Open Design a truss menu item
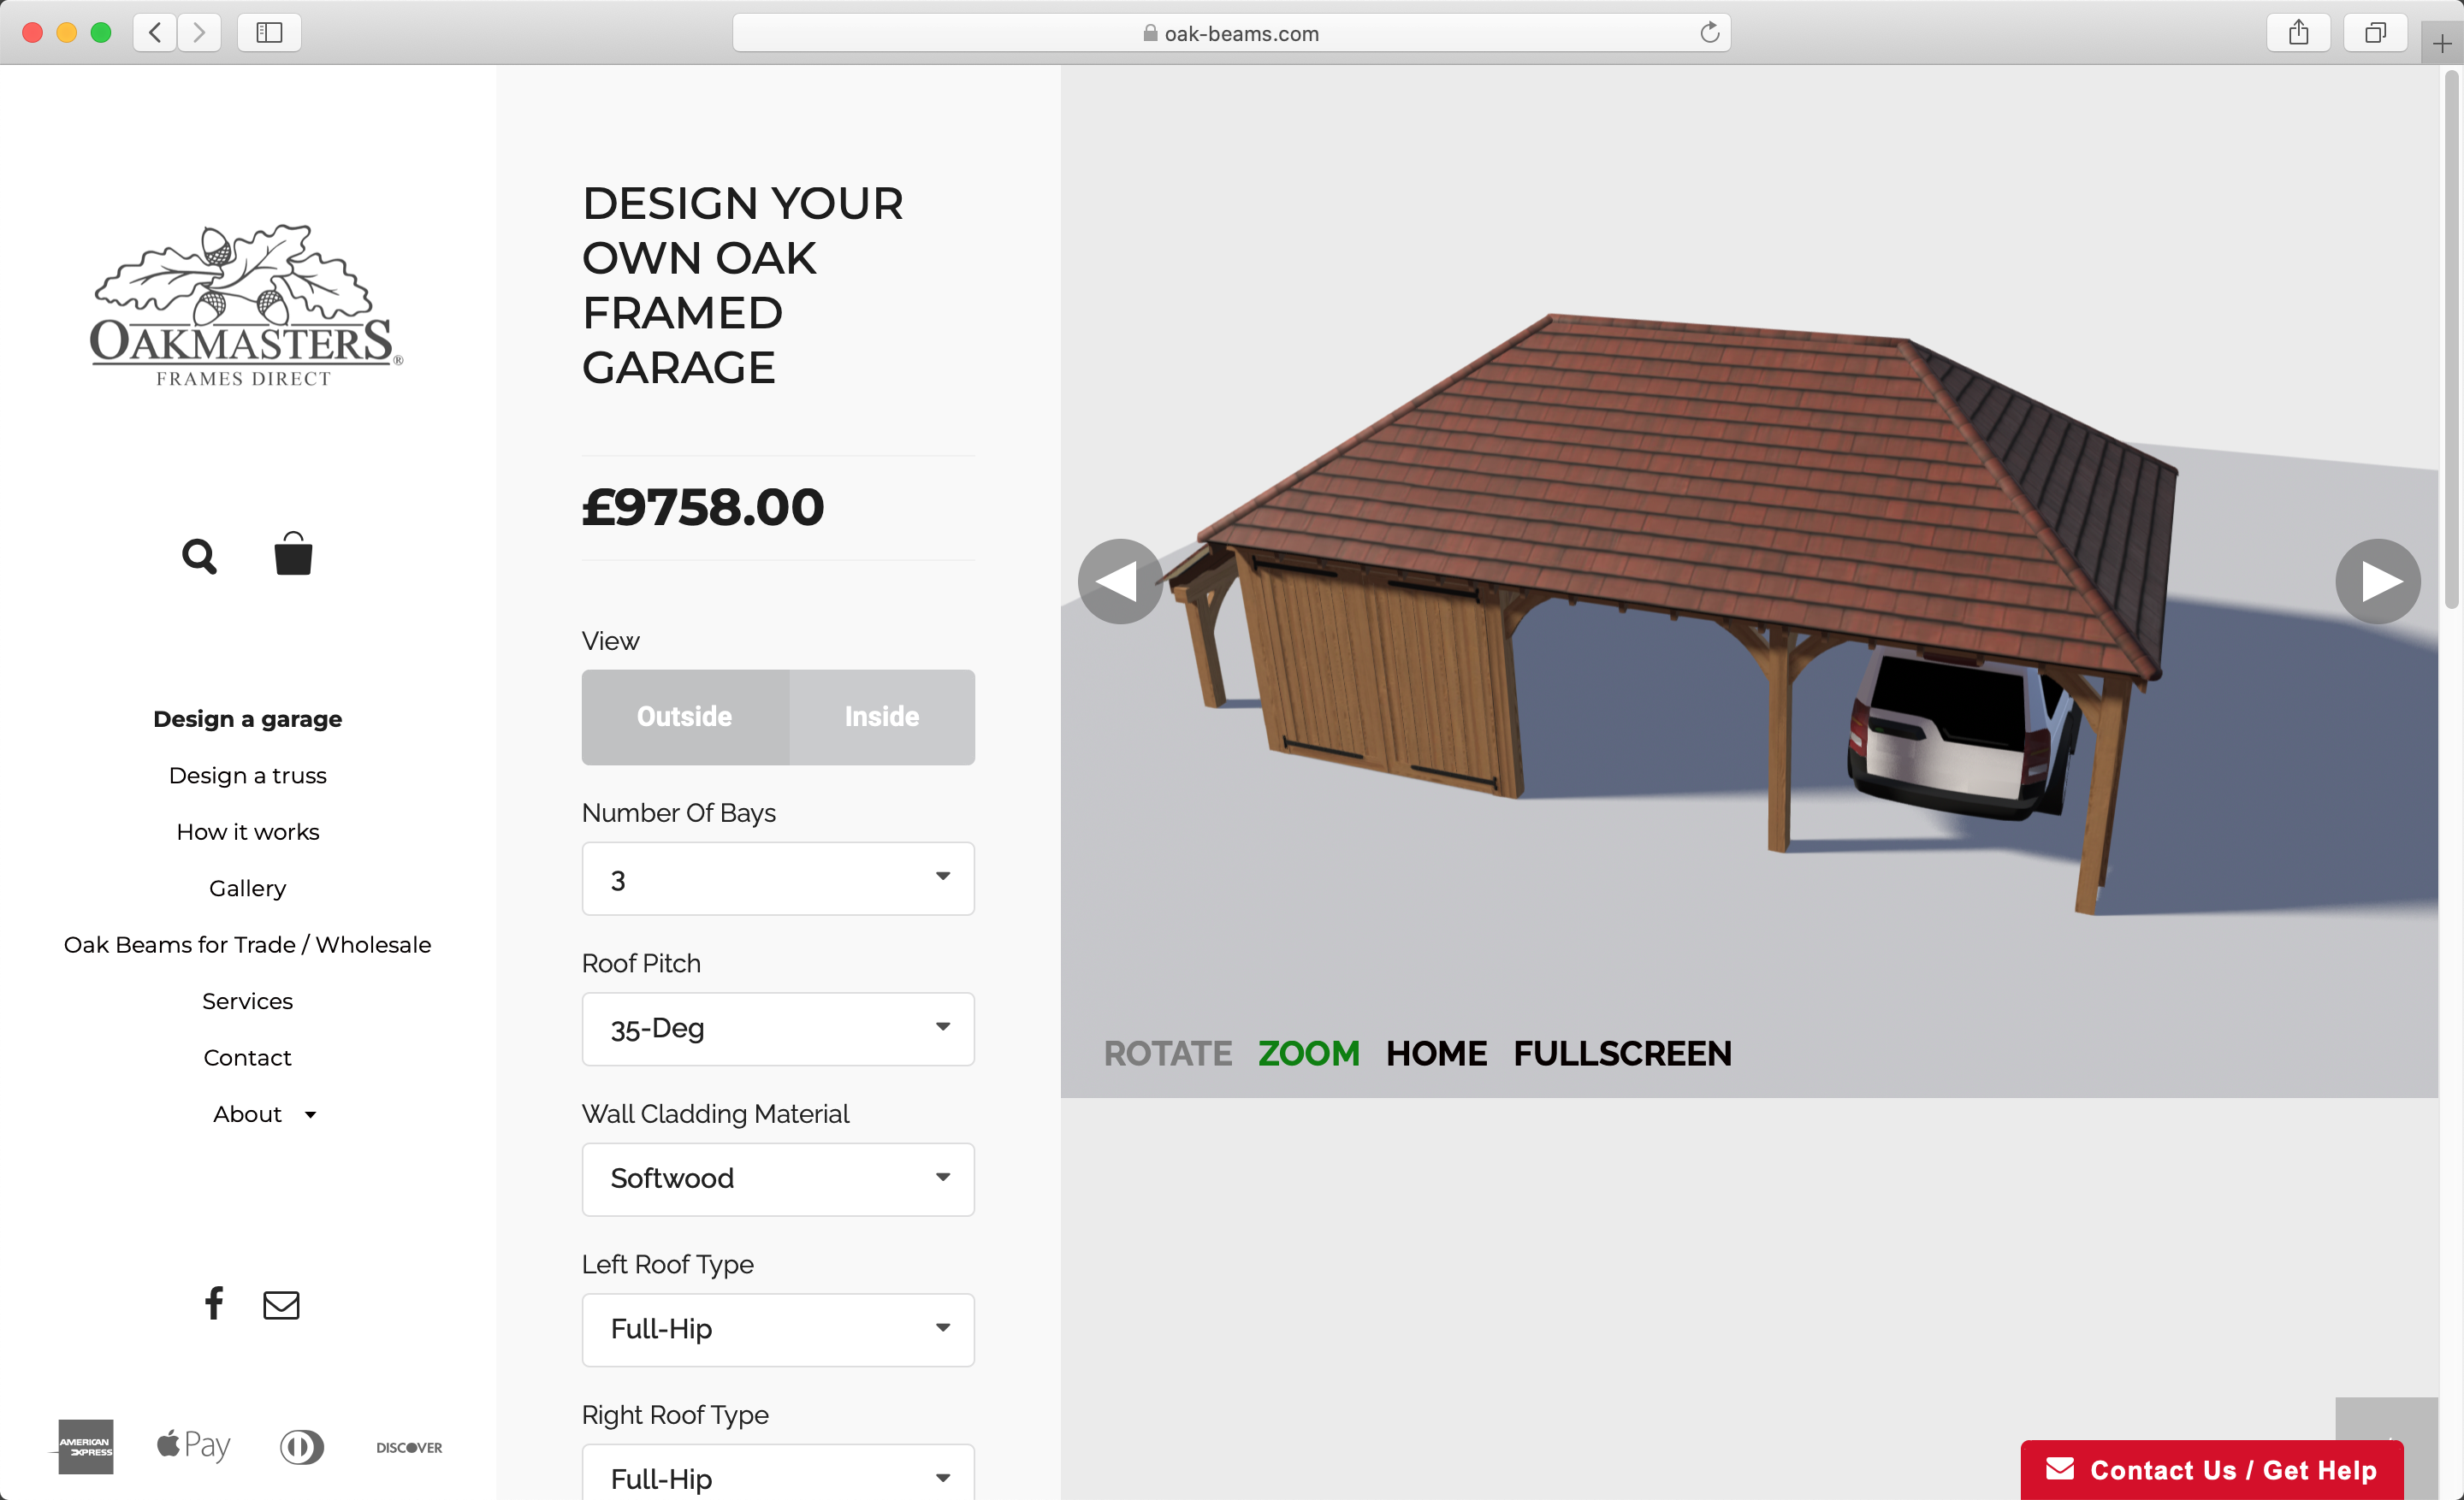 point(247,776)
